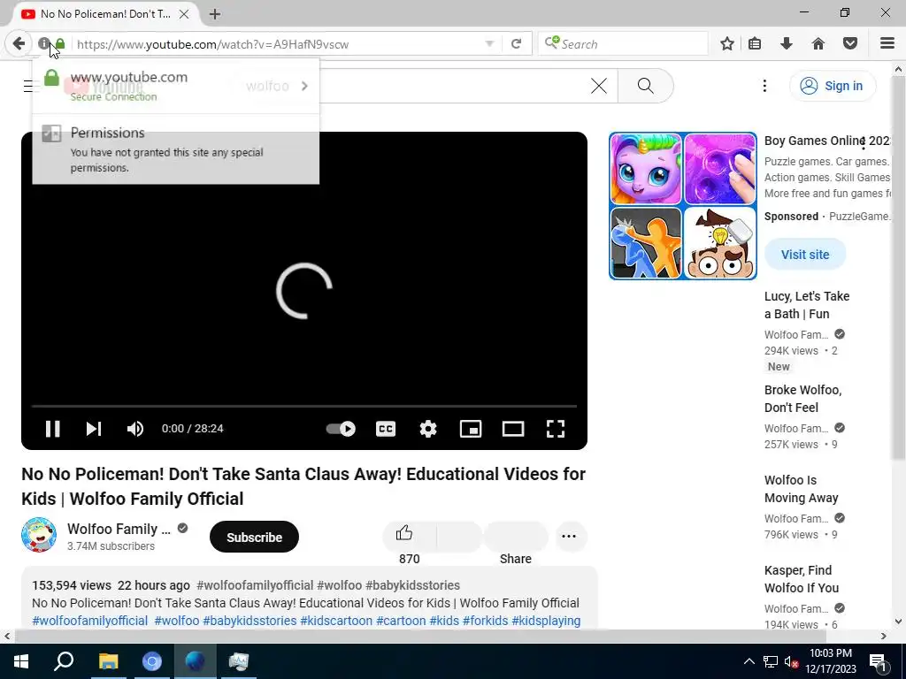Skip to the next video
The image size is (906, 679).
94,429
